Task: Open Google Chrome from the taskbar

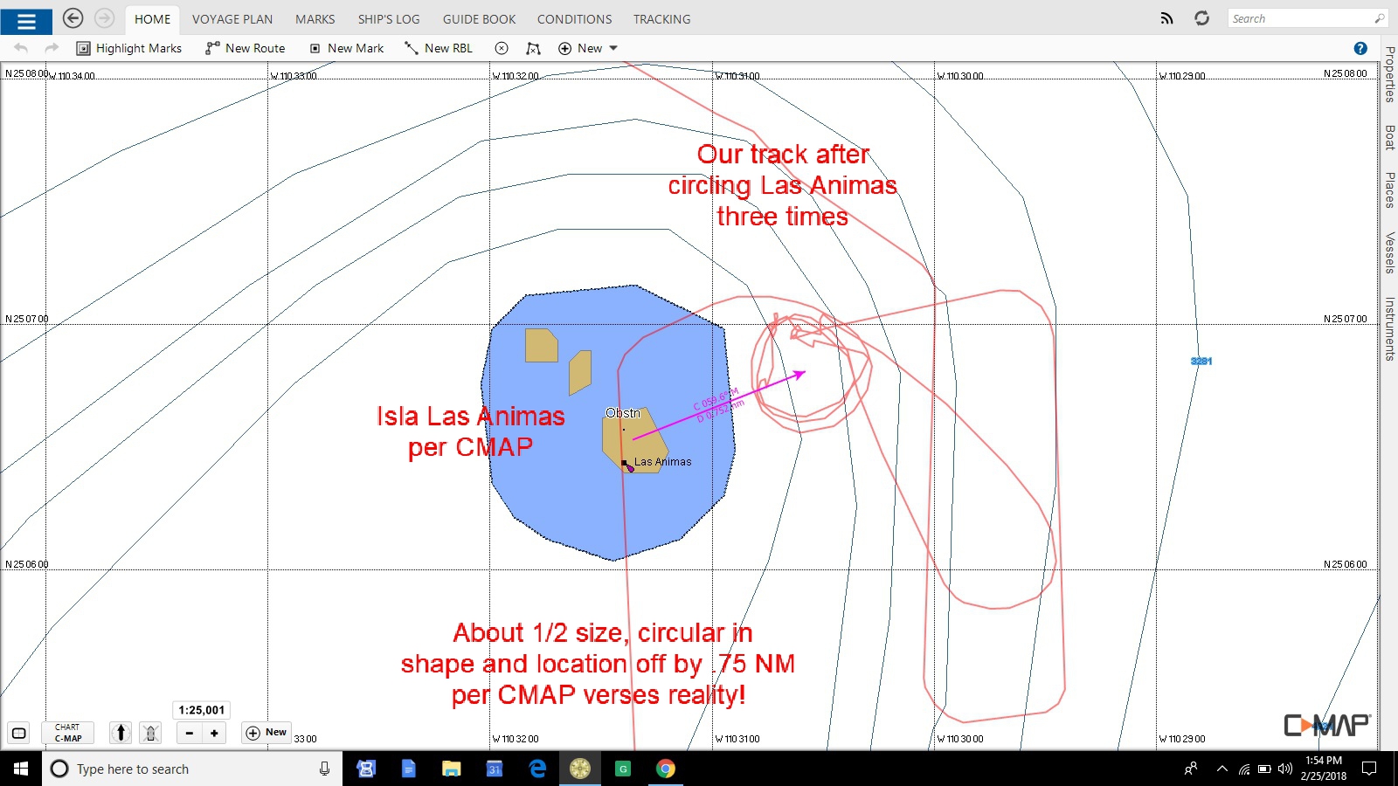Action: click(666, 769)
